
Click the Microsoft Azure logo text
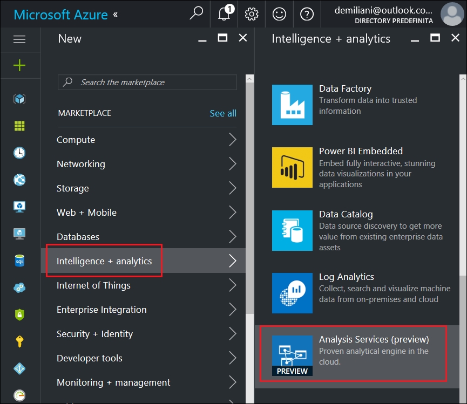click(61, 15)
